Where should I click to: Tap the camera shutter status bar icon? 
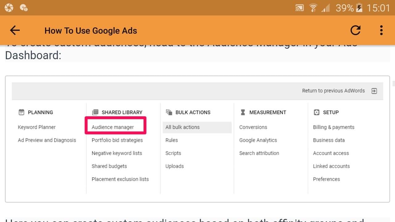(x=9, y=8)
